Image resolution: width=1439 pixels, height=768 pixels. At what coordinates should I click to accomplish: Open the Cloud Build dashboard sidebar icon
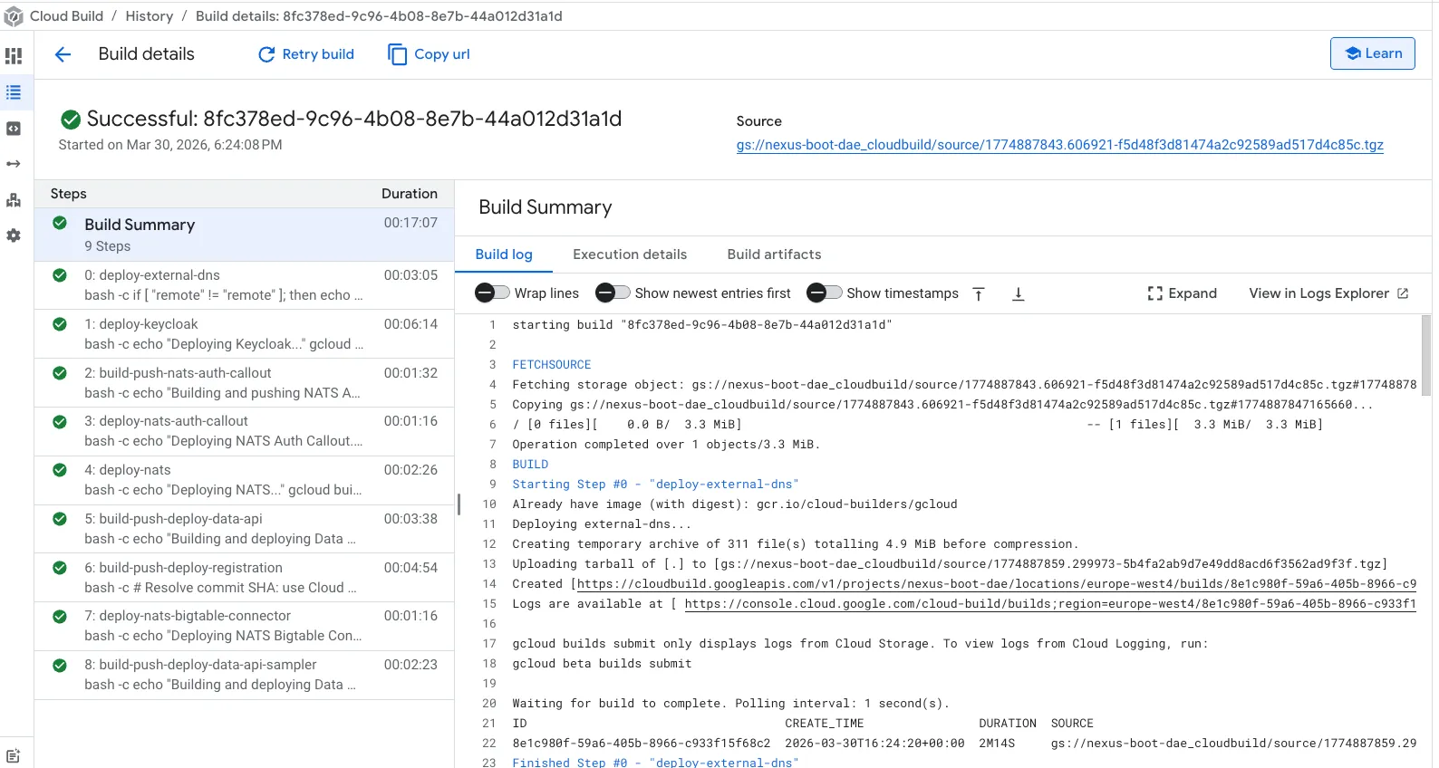point(14,56)
